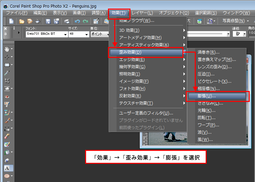Choose 光輪(K)... in the submenu

point(217,111)
